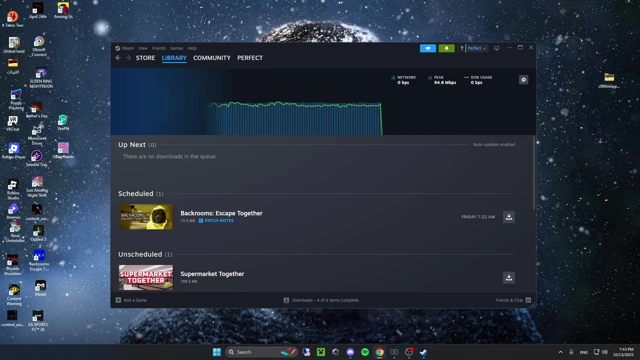Select It Takes Two desktop shortcut
The image size is (640, 360).
pyautogui.click(x=12, y=19)
